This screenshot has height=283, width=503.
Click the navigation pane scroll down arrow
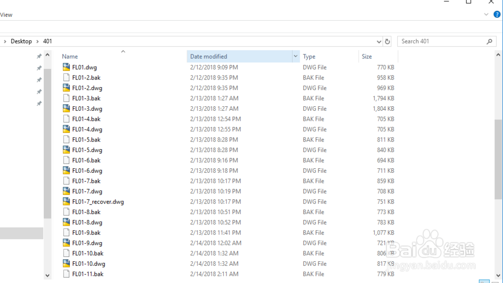click(47, 275)
